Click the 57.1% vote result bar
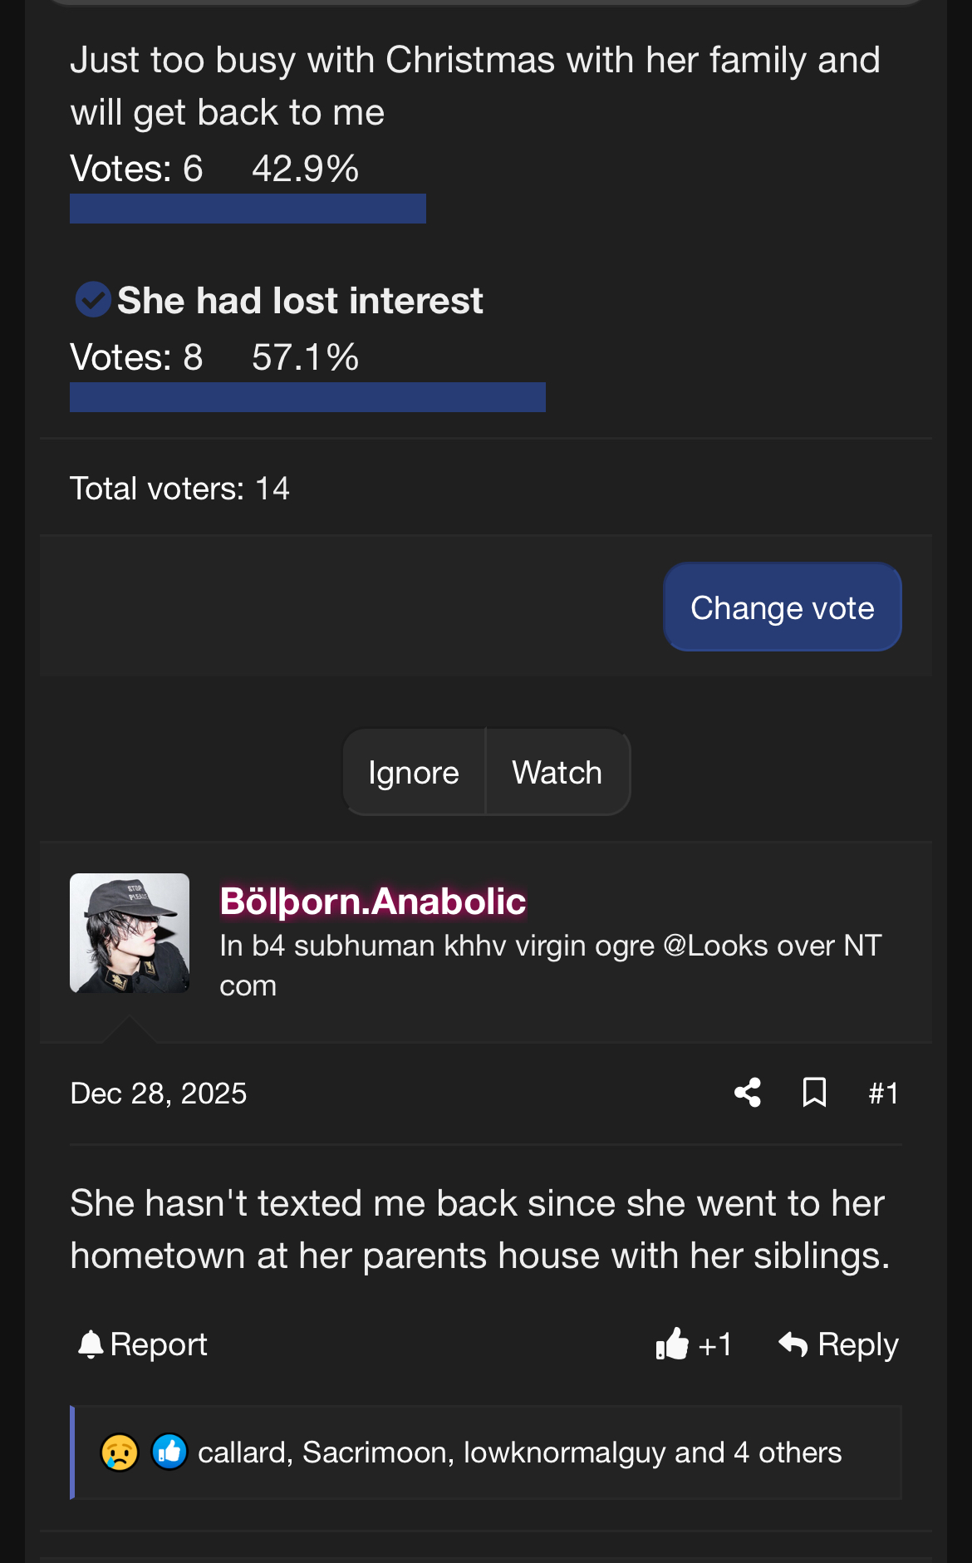 [307, 397]
